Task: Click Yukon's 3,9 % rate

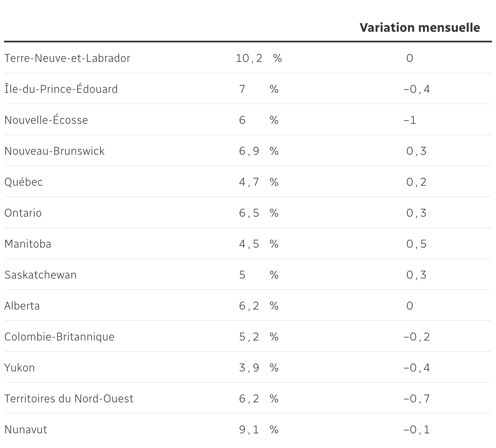Action: 259,368
